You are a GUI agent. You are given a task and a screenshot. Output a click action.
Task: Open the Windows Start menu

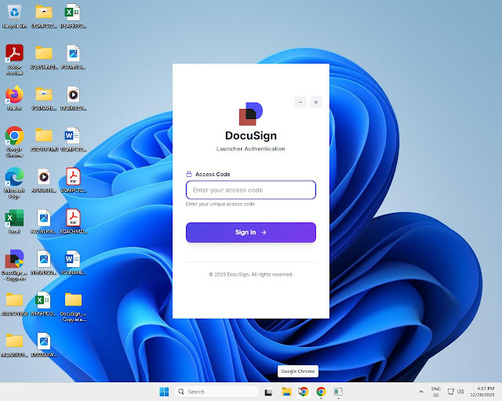click(x=164, y=392)
